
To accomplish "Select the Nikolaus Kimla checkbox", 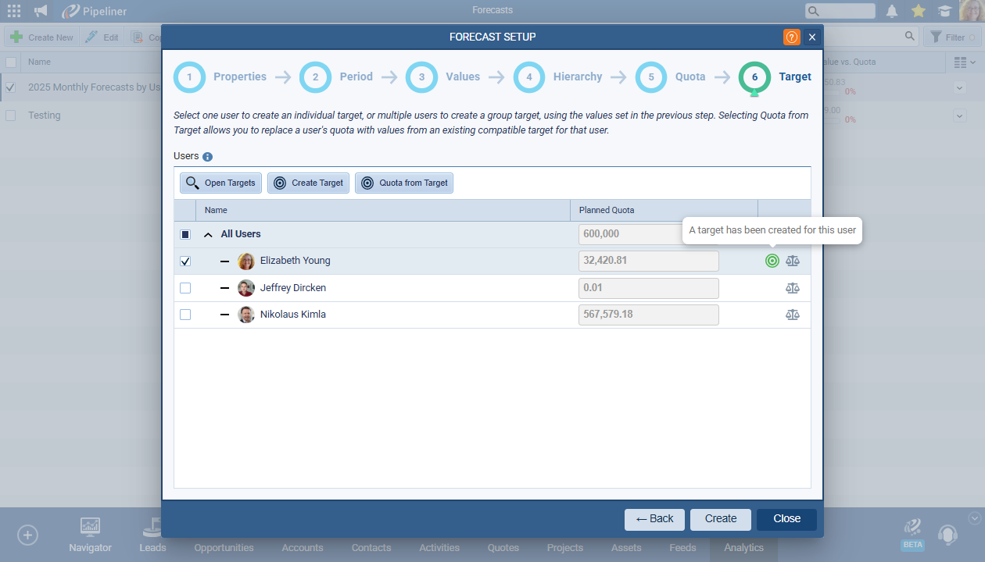I will [185, 315].
